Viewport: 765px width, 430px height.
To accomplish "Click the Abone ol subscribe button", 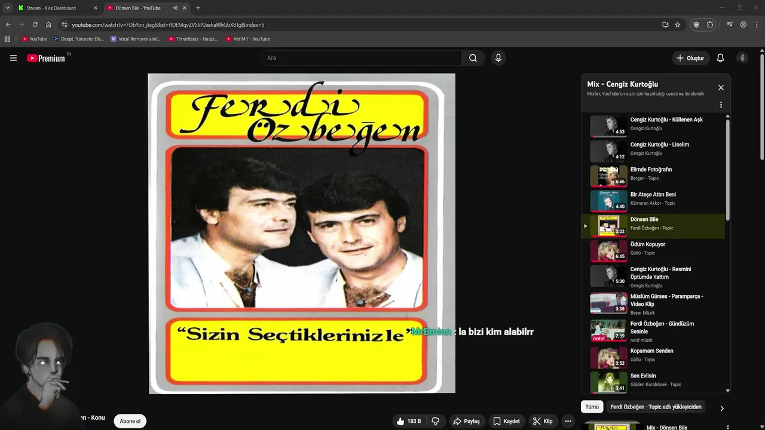I will click(130, 421).
